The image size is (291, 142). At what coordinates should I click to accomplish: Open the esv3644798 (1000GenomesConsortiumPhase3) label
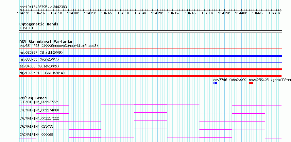[x=59, y=46]
